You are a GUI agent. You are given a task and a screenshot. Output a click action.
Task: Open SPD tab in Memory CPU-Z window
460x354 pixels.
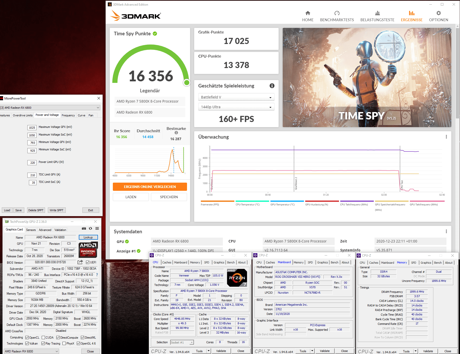coord(414,263)
